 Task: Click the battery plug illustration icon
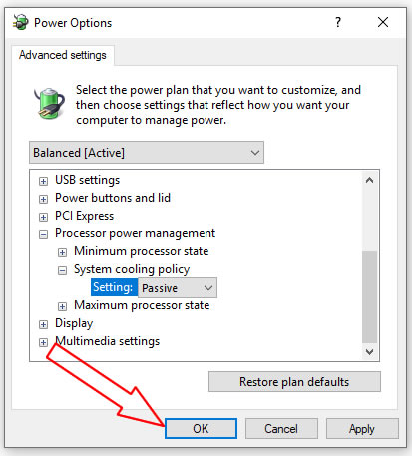pyautogui.click(x=49, y=103)
